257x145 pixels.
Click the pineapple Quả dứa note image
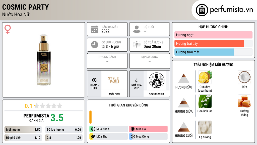(x=205, y=77)
